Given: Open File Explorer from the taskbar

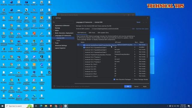Looking at the screenshot, I should click(46, 106).
